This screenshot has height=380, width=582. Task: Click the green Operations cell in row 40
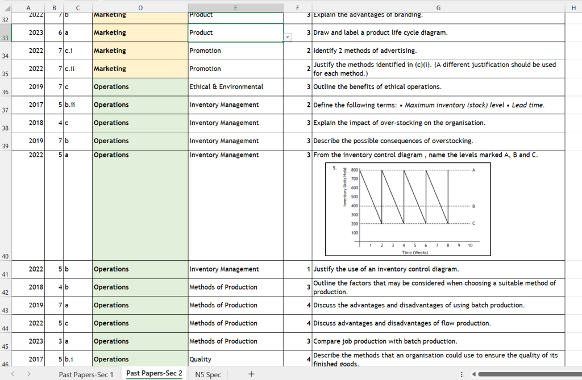tap(140, 204)
